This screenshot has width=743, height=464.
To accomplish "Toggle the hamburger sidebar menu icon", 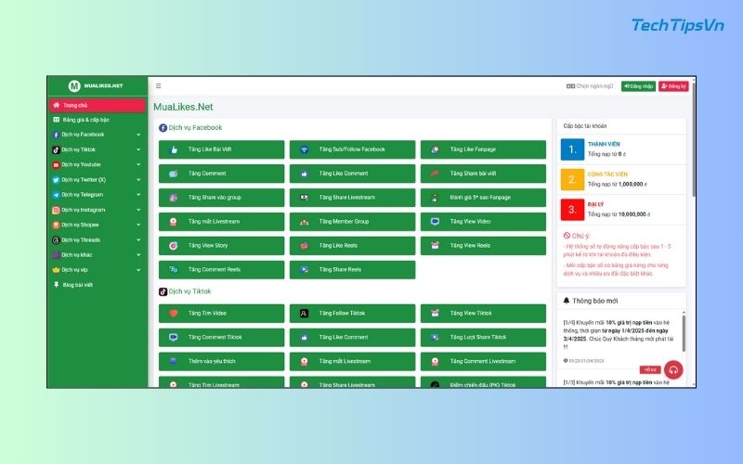I will point(158,85).
